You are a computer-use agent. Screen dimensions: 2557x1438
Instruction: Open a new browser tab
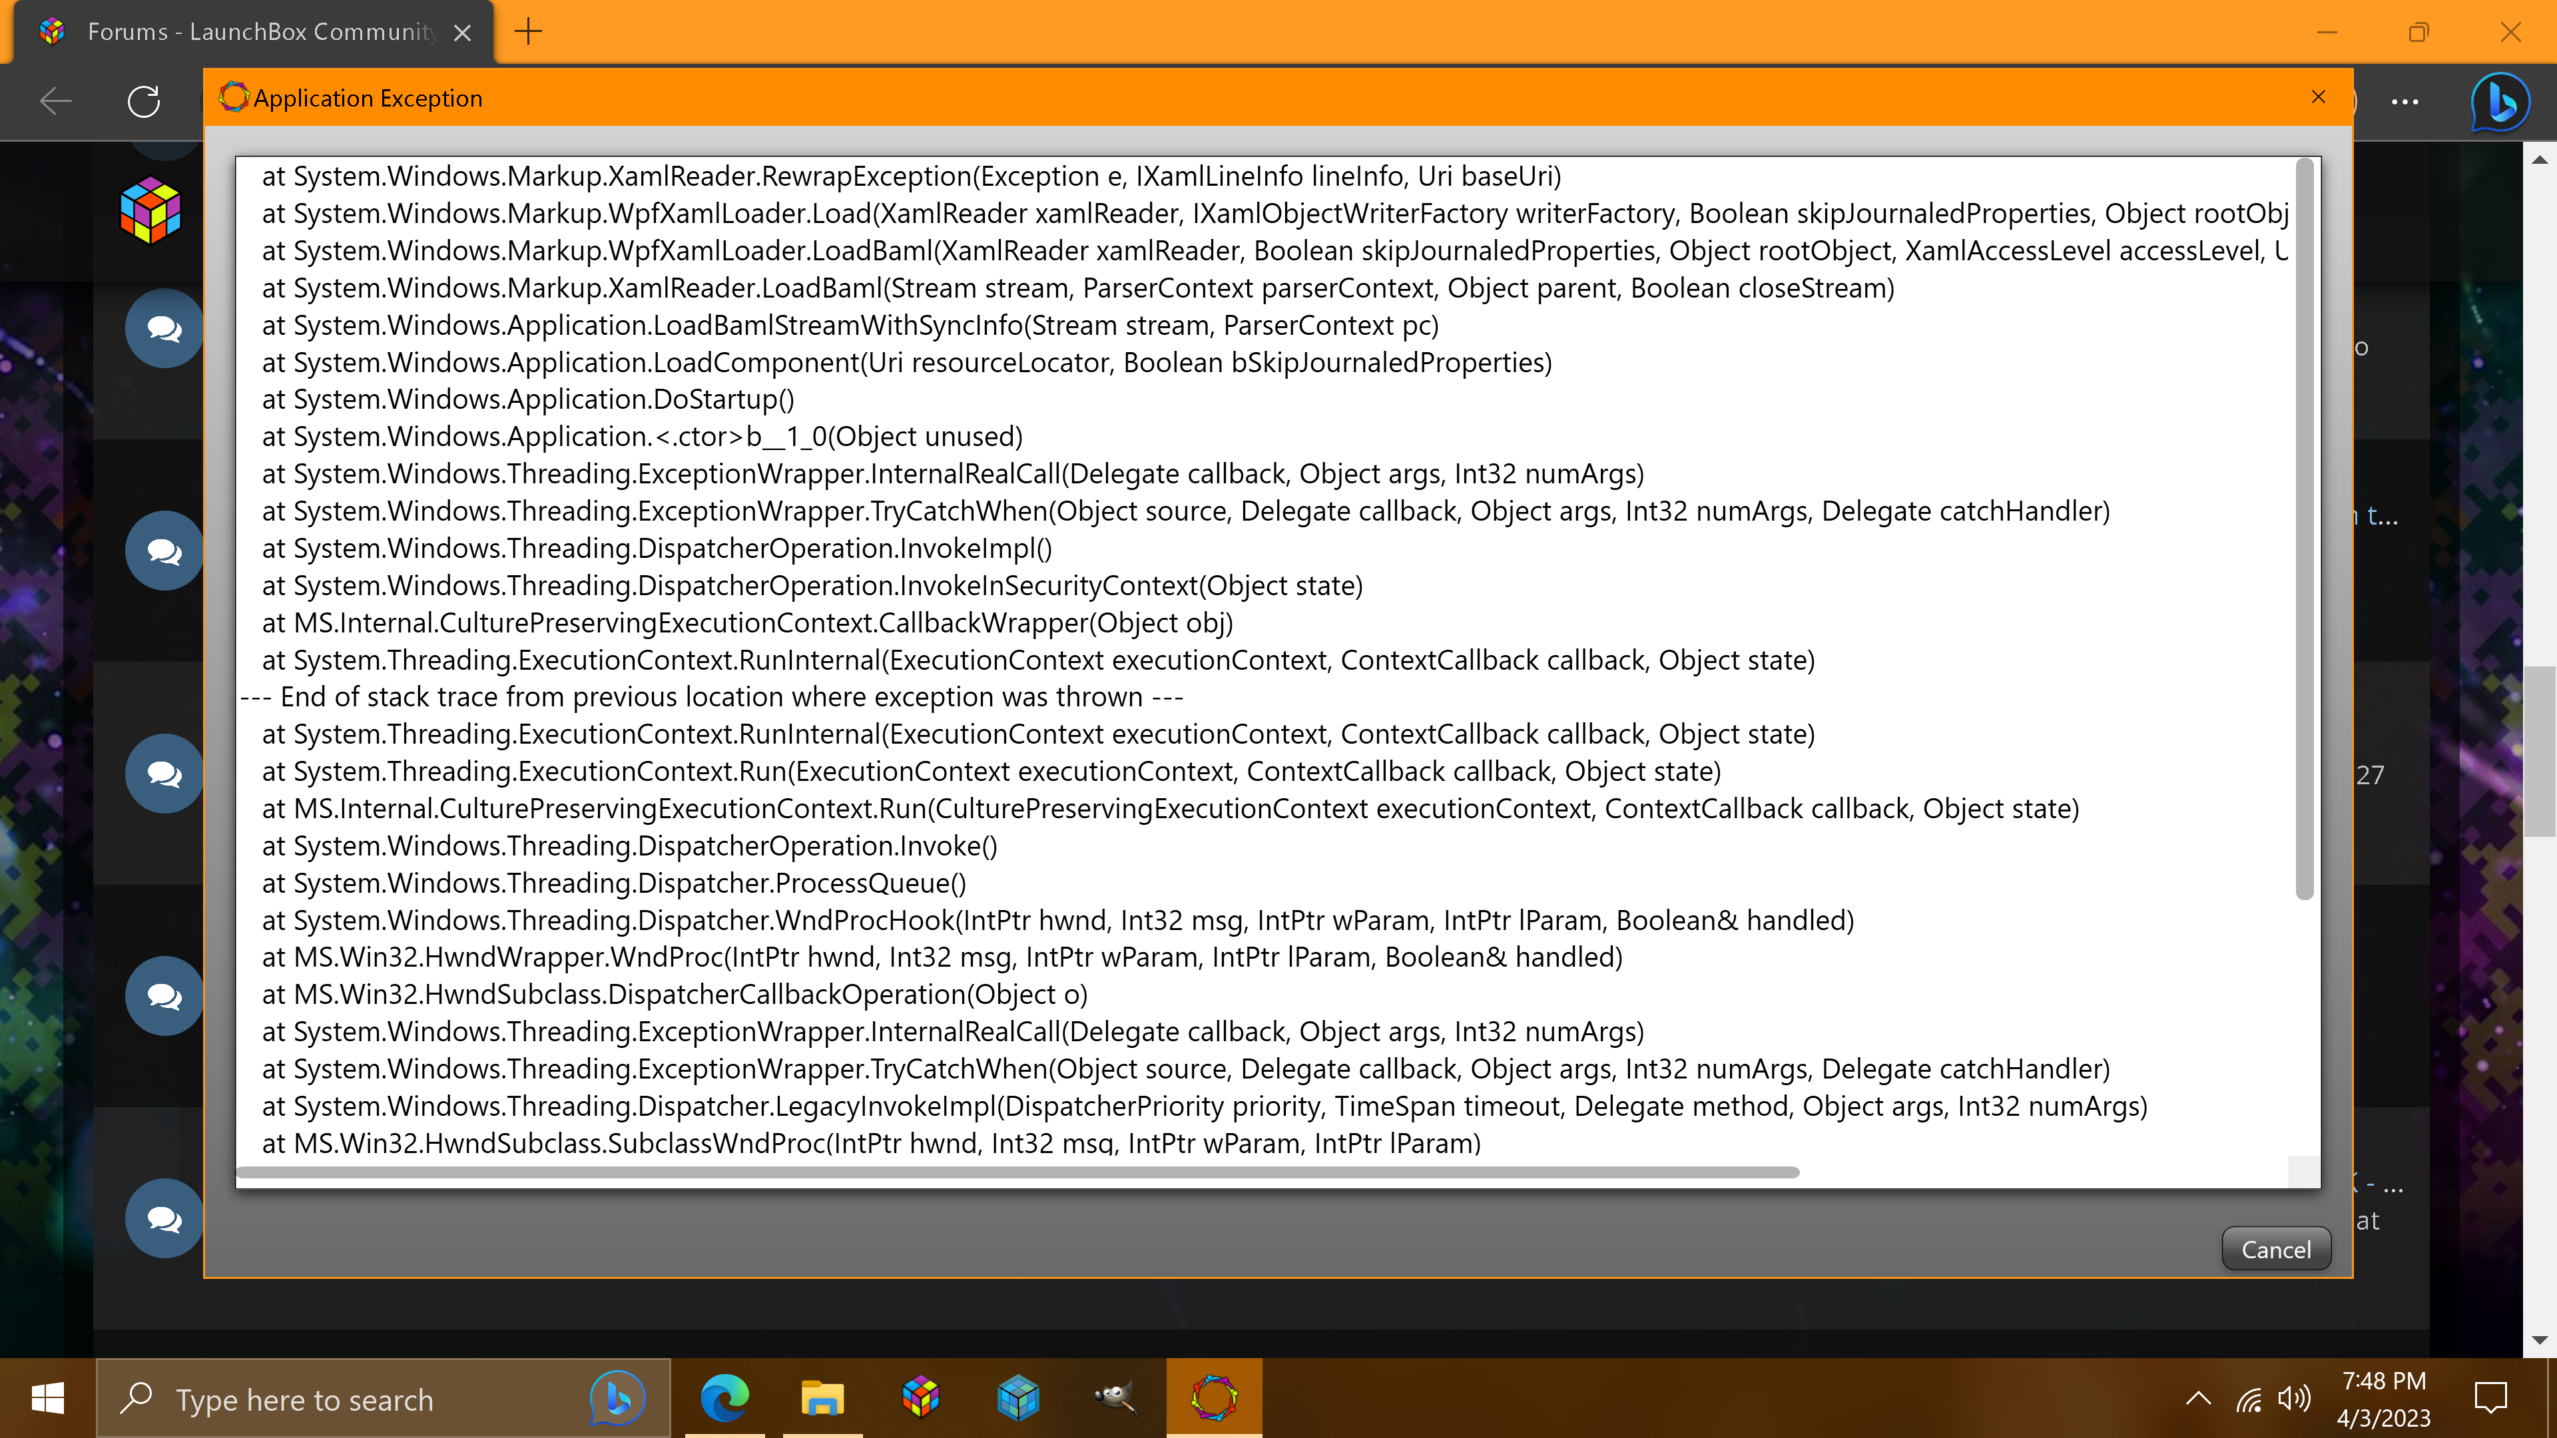point(528,32)
